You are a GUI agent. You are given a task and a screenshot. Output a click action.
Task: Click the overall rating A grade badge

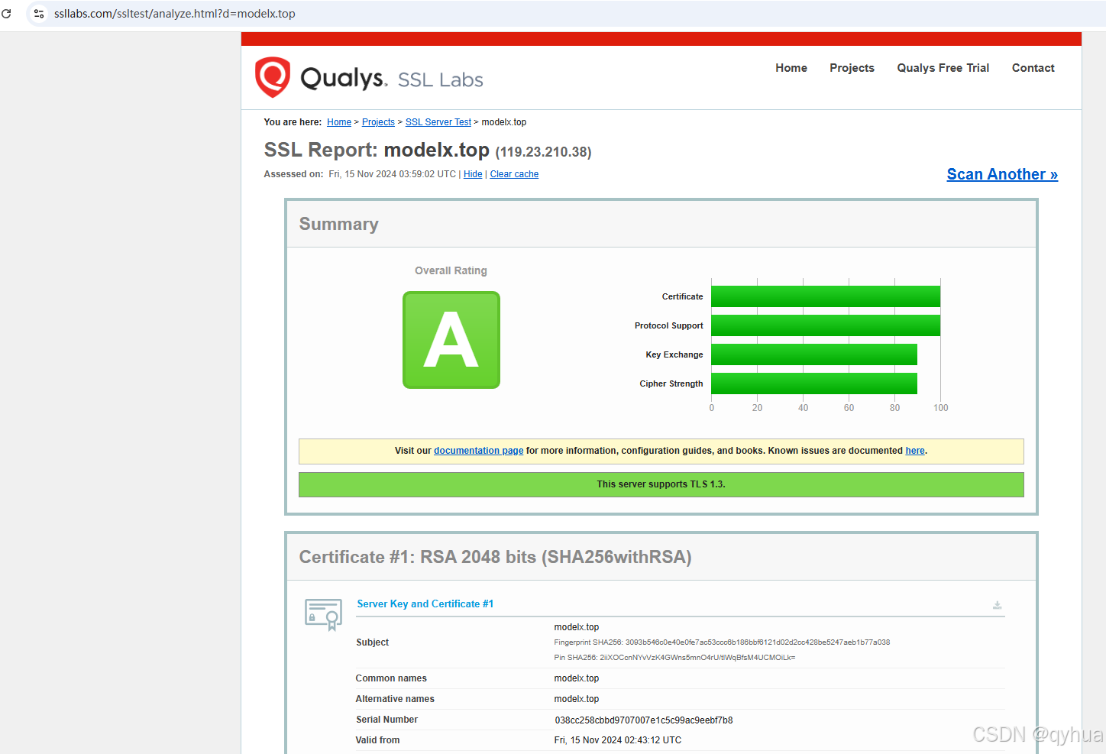[x=451, y=340]
